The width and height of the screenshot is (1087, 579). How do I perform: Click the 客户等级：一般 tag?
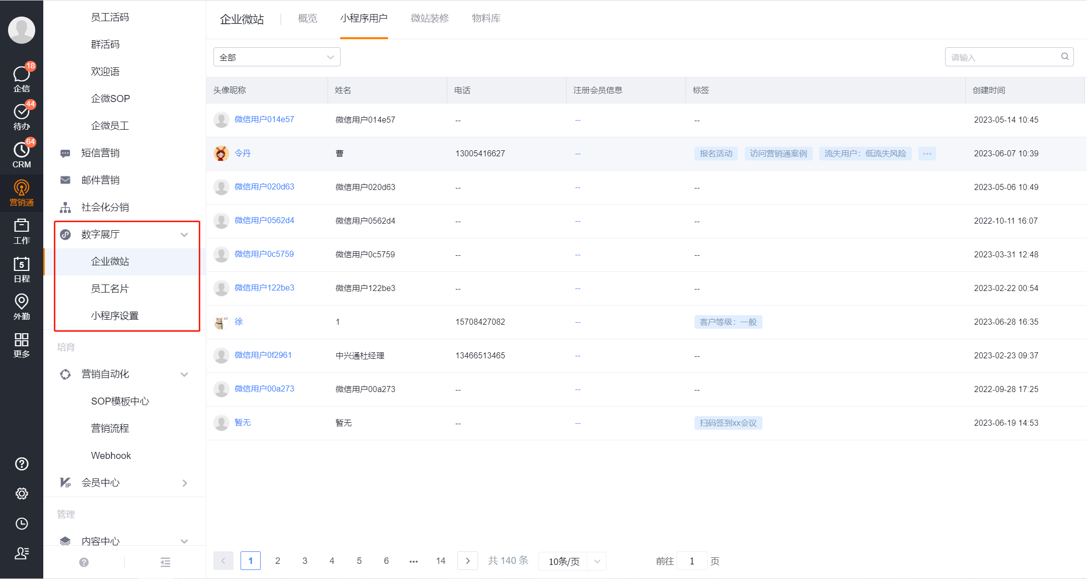pyautogui.click(x=728, y=322)
